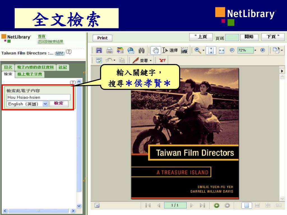Focus the 頁碼 page number field
The height and width of the screenshot is (215, 287).
tap(232, 38)
